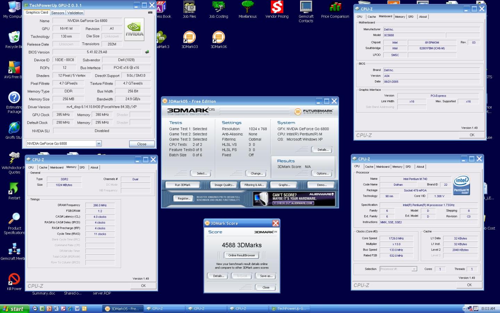The width and height of the screenshot is (500, 313).
Task: Open the SPD tab in the Mainboard CPU-Z window
Action: (411, 17)
